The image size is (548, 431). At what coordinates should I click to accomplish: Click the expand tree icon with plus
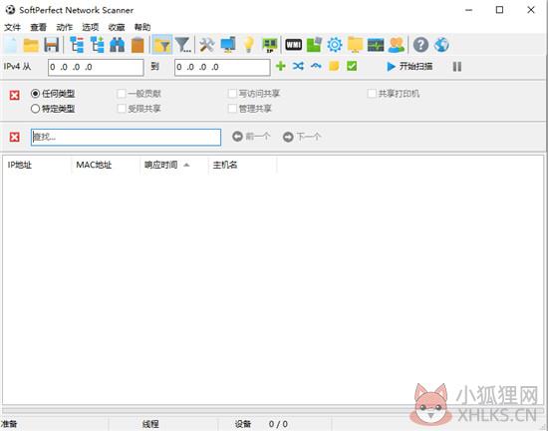[98, 45]
